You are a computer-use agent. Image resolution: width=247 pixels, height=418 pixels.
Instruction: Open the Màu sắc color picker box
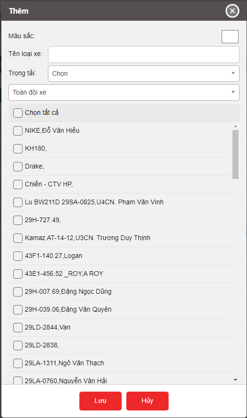230,37
